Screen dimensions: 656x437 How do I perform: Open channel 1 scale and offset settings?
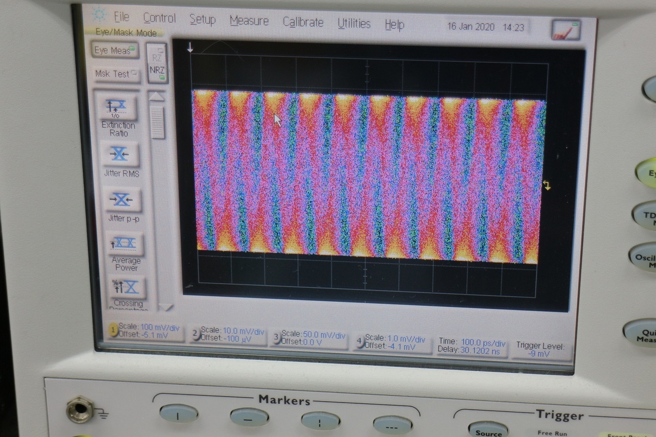(146, 331)
